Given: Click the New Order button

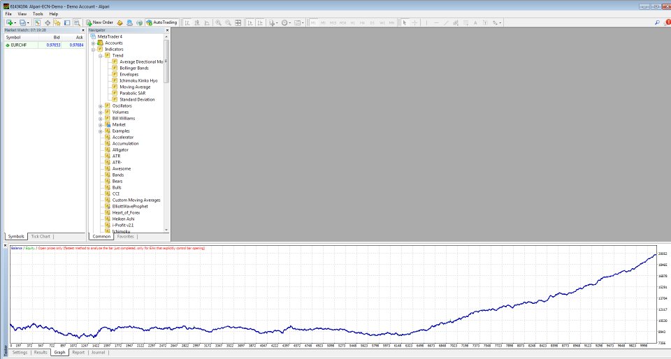Looking at the screenshot, I should click(100, 22).
